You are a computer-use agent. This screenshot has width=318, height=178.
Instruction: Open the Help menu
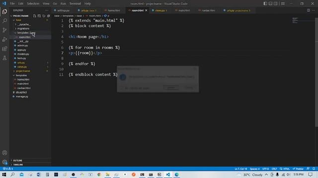[x=87, y=3]
